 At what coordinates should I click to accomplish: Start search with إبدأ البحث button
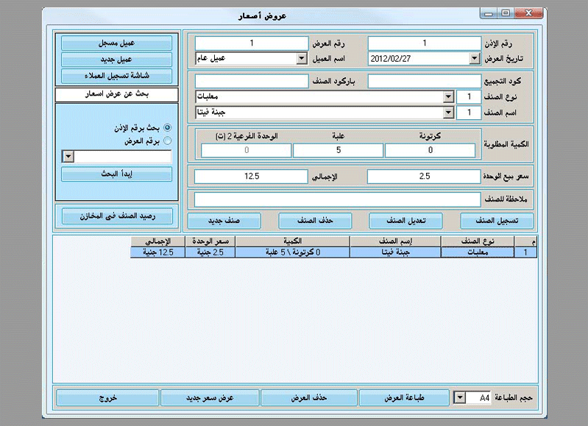(x=116, y=174)
